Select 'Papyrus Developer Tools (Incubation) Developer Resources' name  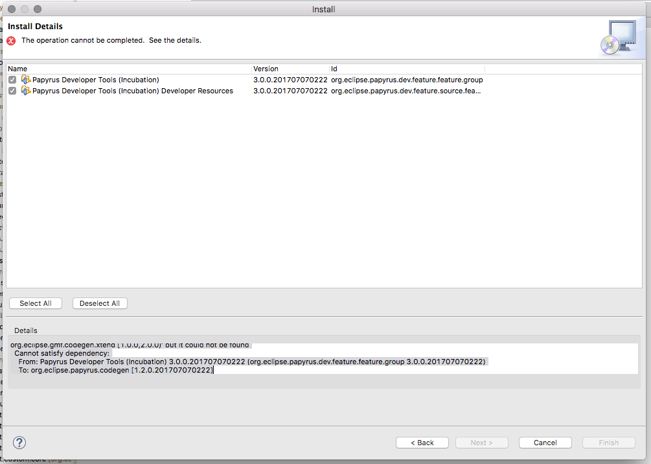click(x=133, y=91)
